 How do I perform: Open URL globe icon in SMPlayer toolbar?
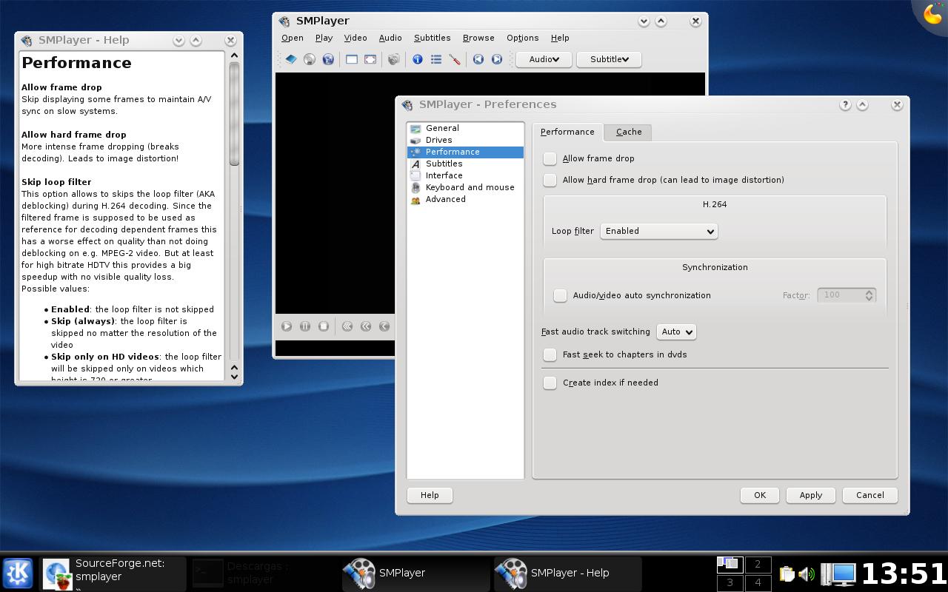tap(328, 59)
